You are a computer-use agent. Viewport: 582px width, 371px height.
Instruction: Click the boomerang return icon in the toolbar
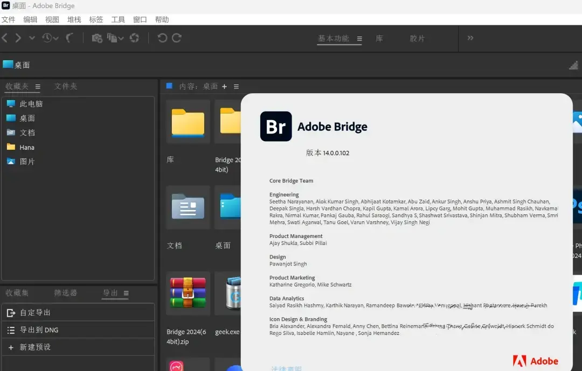click(x=70, y=38)
